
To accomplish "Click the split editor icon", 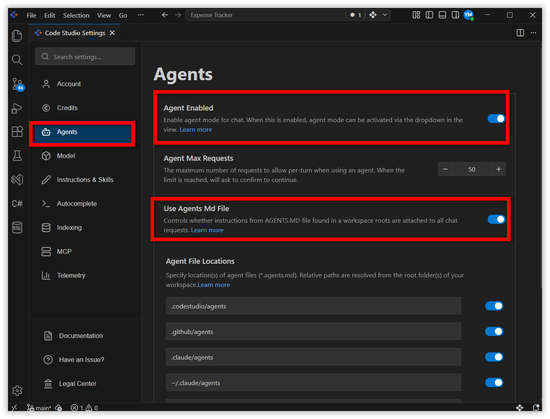I will point(520,33).
